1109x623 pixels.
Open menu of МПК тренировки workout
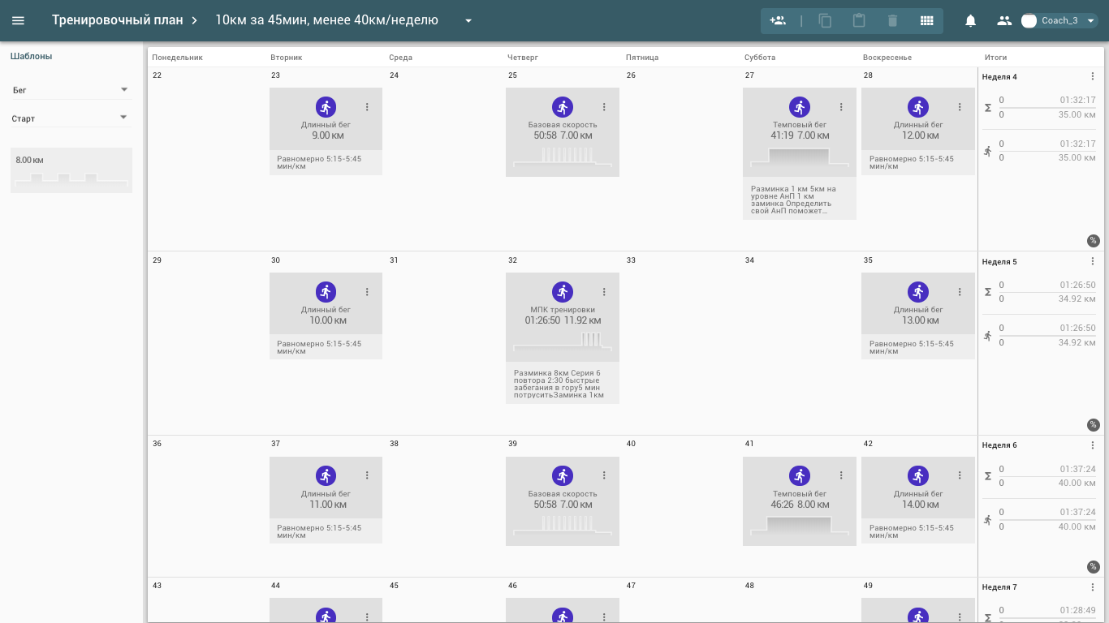[x=604, y=292]
